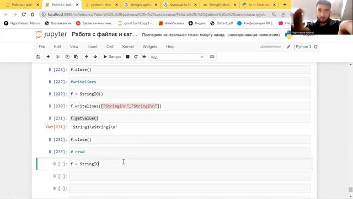Open Distant.pdf bookmark
Viewport: 353px width, 199px height.
(222, 23)
